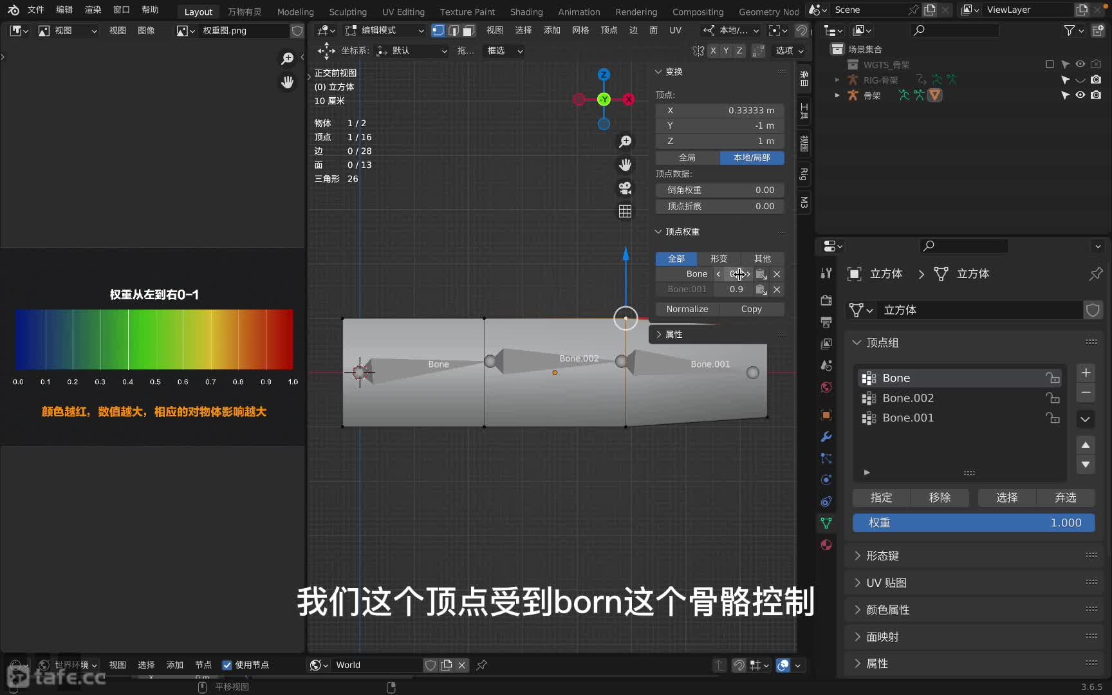Click the image editor zoom magnifier

coord(288,59)
